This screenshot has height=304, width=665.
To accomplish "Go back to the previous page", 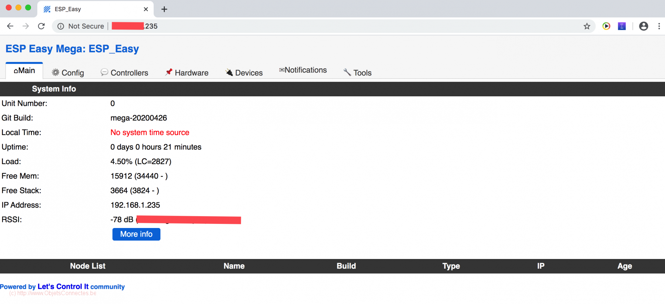I will tap(10, 26).
